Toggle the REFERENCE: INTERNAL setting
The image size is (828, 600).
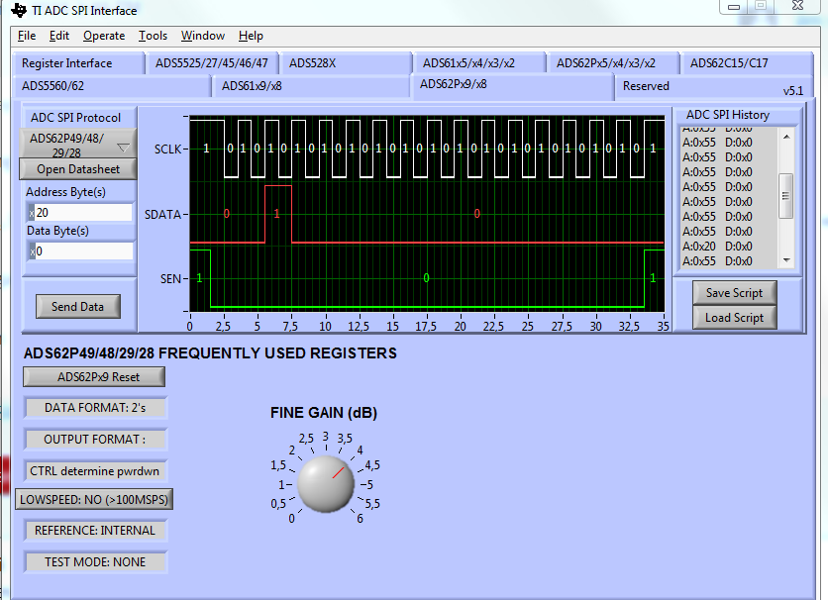94,531
